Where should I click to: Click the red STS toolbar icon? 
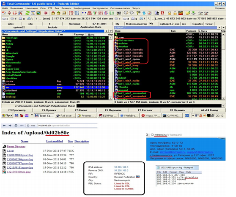pos(101,13)
